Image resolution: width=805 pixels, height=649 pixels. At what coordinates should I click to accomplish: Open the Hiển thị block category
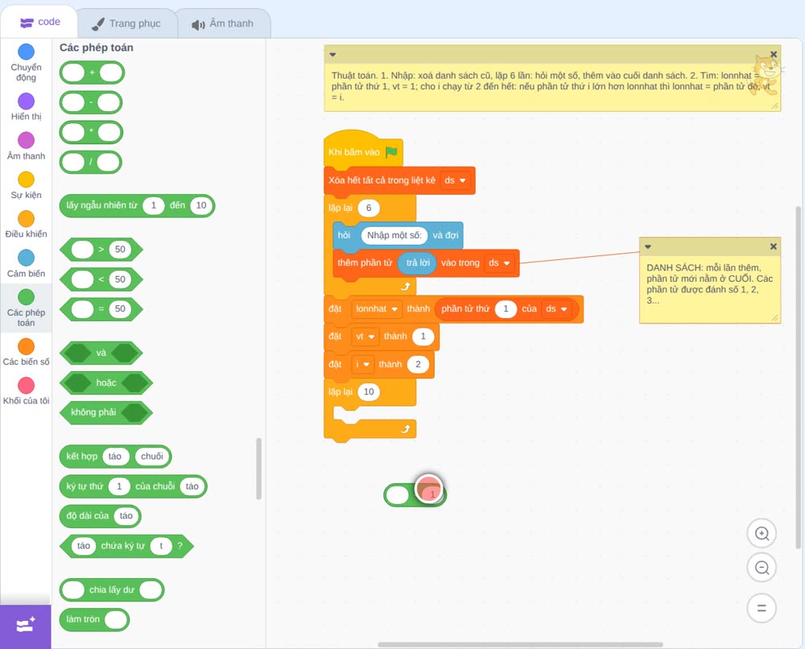[27, 107]
